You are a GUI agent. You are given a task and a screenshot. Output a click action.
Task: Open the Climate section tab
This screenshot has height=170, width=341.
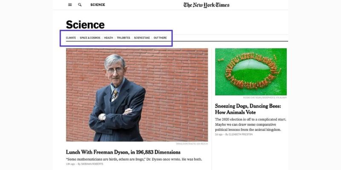click(71, 38)
